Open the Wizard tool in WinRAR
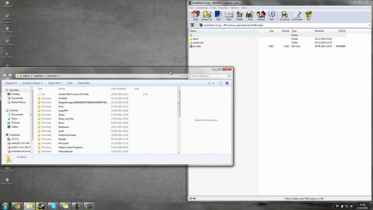The width and height of the screenshot is (373, 210). (x=261, y=16)
